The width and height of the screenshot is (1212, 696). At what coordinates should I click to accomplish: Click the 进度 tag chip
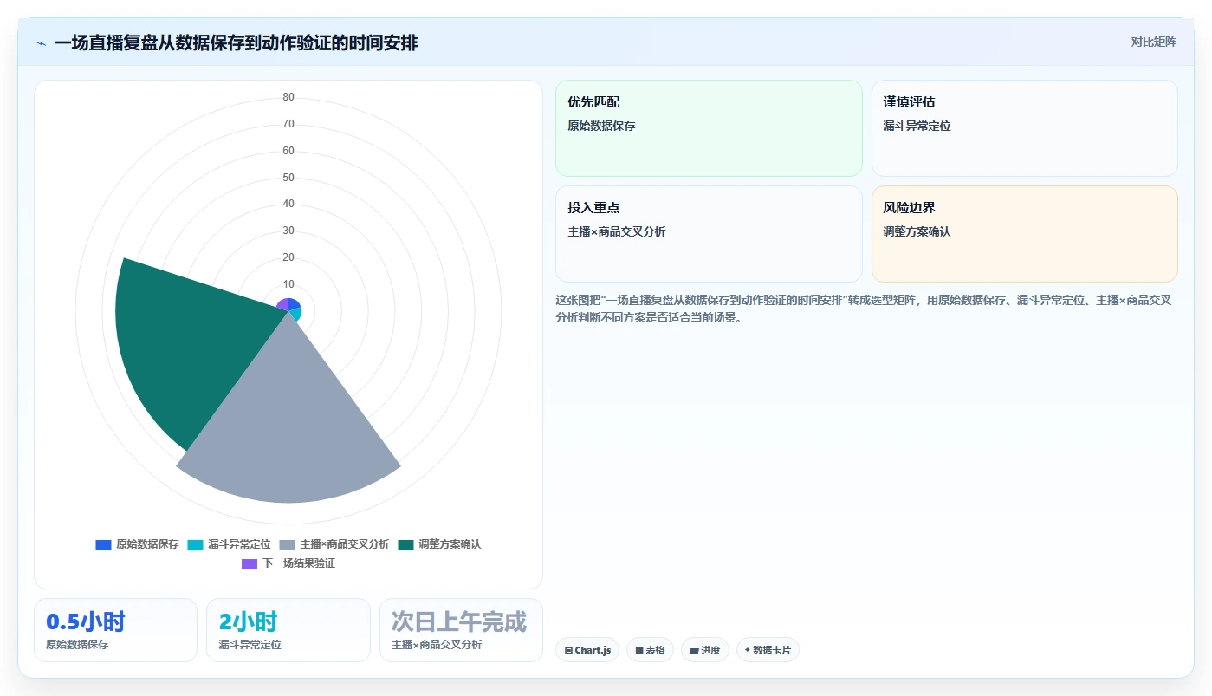click(705, 650)
